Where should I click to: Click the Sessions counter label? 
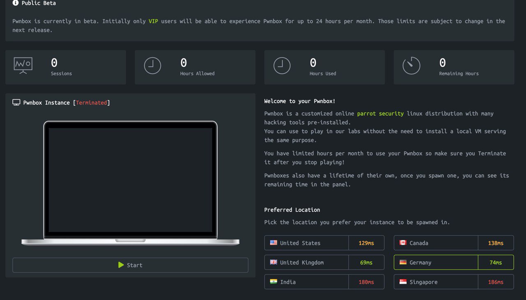click(x=61, y=74)
